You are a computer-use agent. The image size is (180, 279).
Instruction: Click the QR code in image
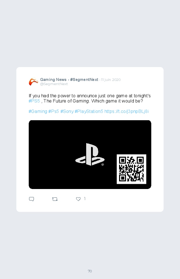coord(132,169)
